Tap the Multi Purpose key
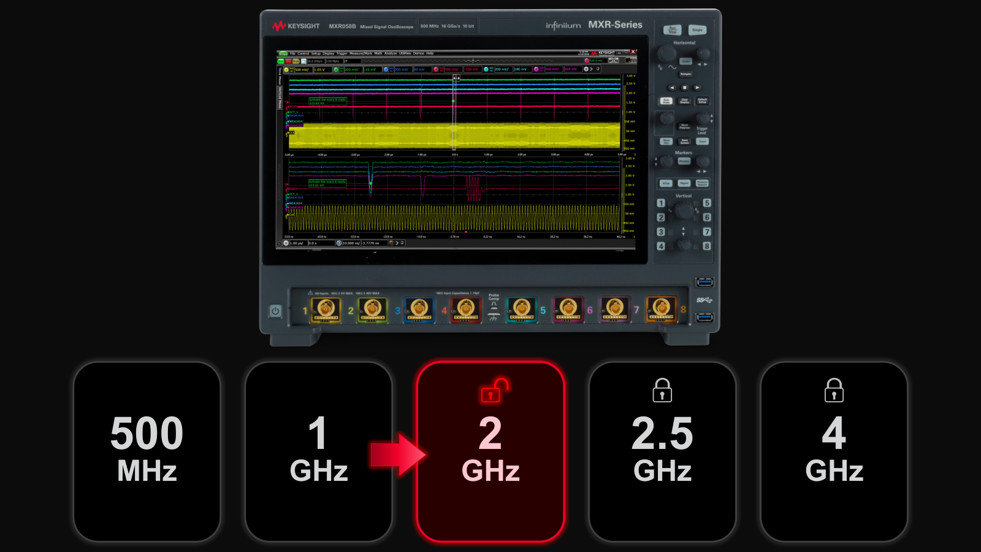Viewport: 981px width, 552px height. 684,126
